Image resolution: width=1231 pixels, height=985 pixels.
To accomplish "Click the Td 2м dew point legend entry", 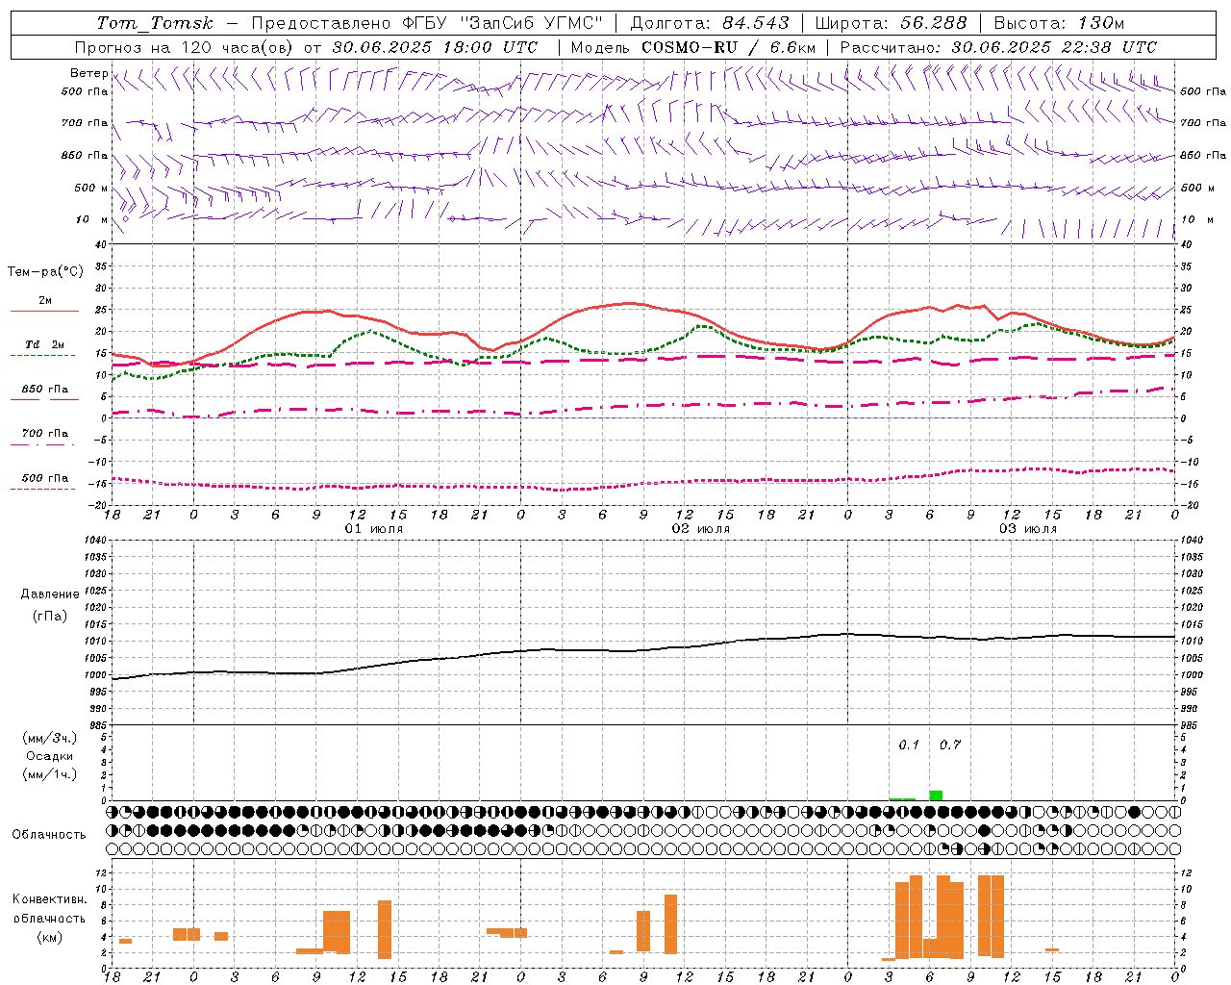I will (x=45, y=344).
